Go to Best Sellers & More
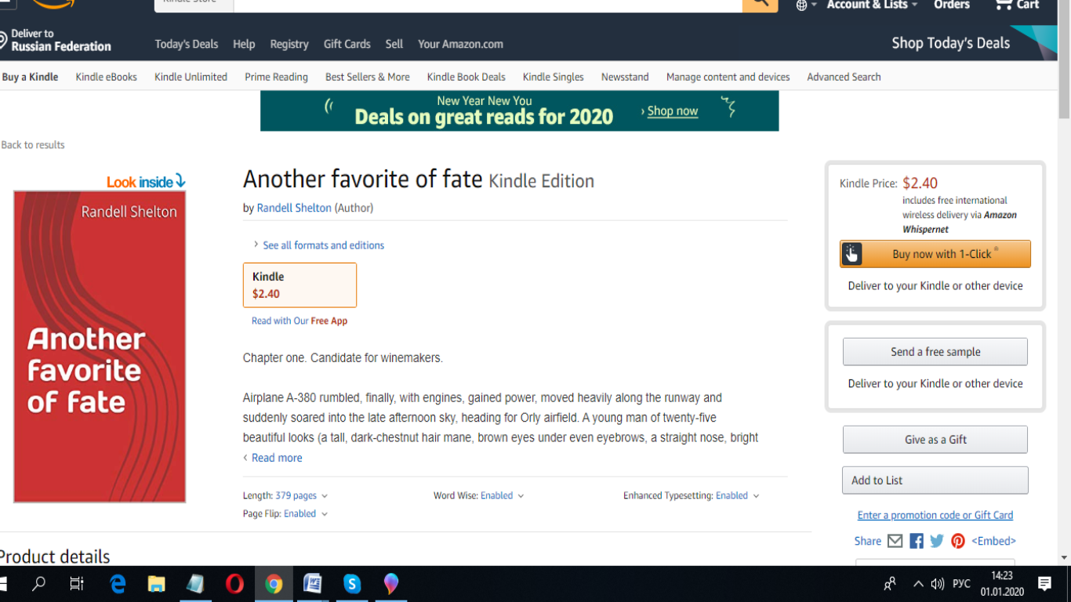 367,77
